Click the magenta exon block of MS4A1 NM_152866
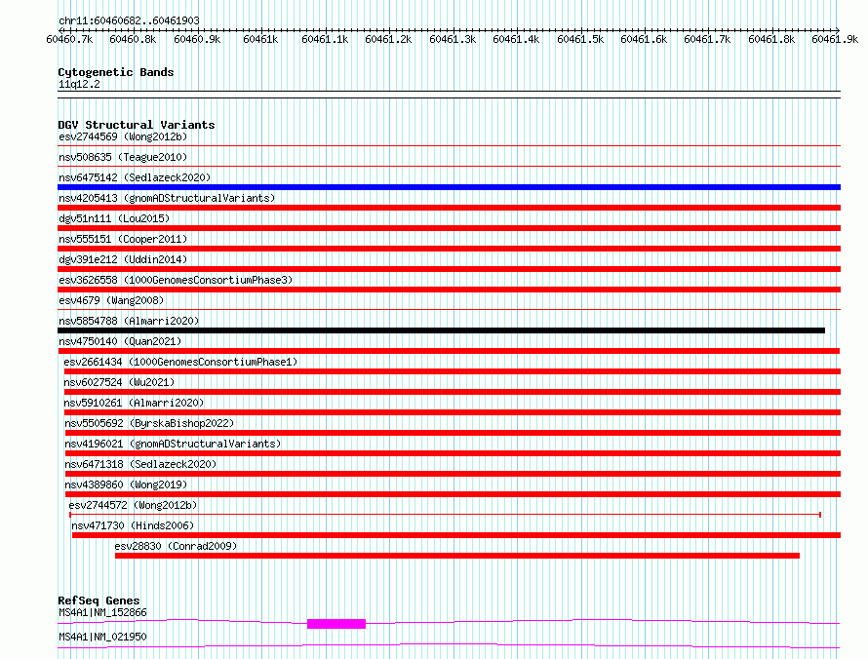Image resolution: width=868 pixels, height=659 pixels. coord(336,624)
